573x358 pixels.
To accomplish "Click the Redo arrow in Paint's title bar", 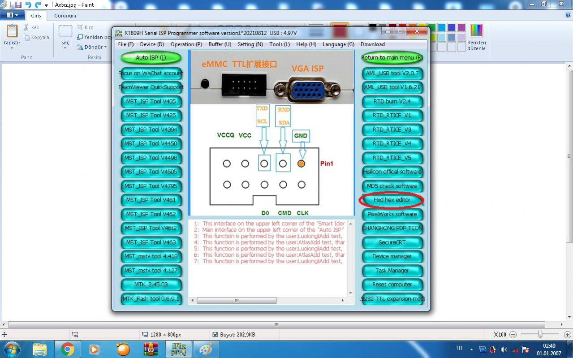I will click(38, 5).
